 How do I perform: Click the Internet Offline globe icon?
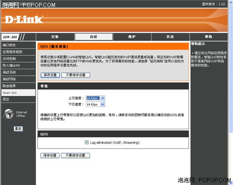point(8,114)
